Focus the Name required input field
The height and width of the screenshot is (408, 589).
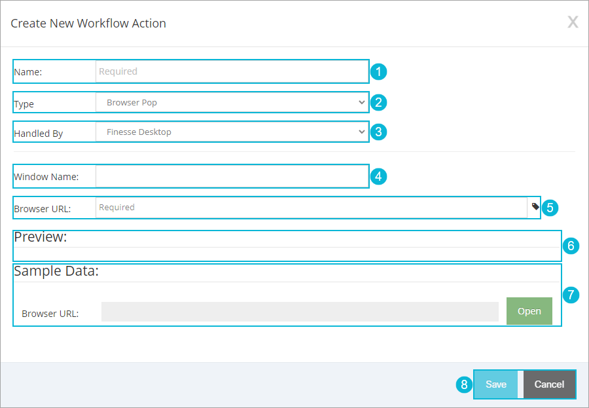(x=232, y=71)
